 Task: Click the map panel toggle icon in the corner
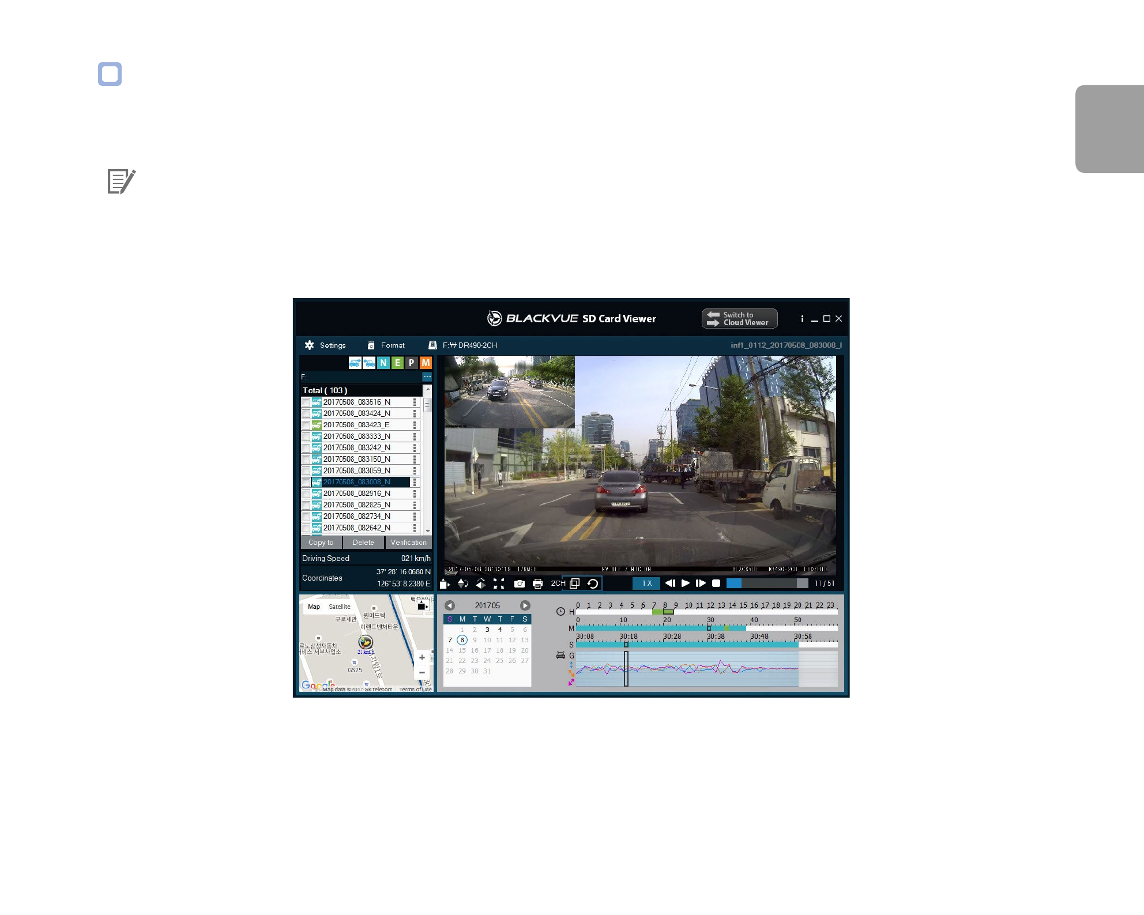pos(423,606)
